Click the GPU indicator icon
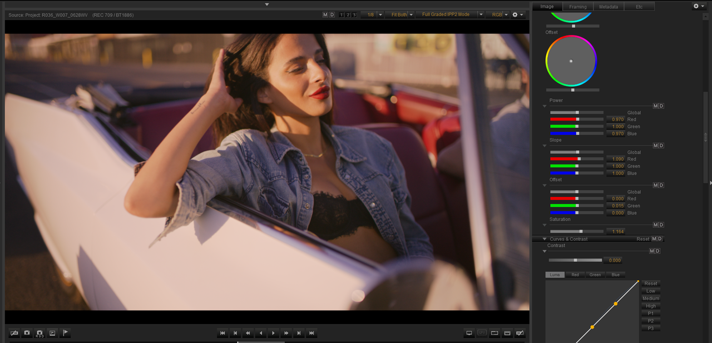The image size is (712, 343). (x=482, y=333)
